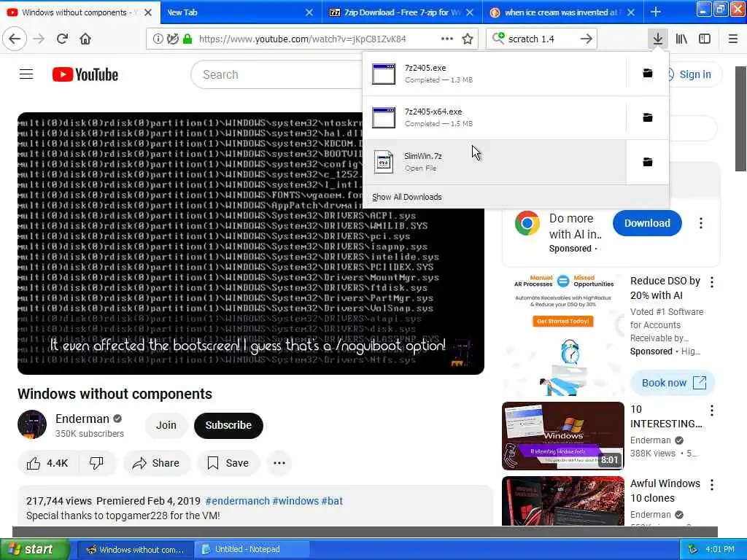Screen dimensions: 747x560
Task: Click the browser forward arrow
Action: coord(39,39)
